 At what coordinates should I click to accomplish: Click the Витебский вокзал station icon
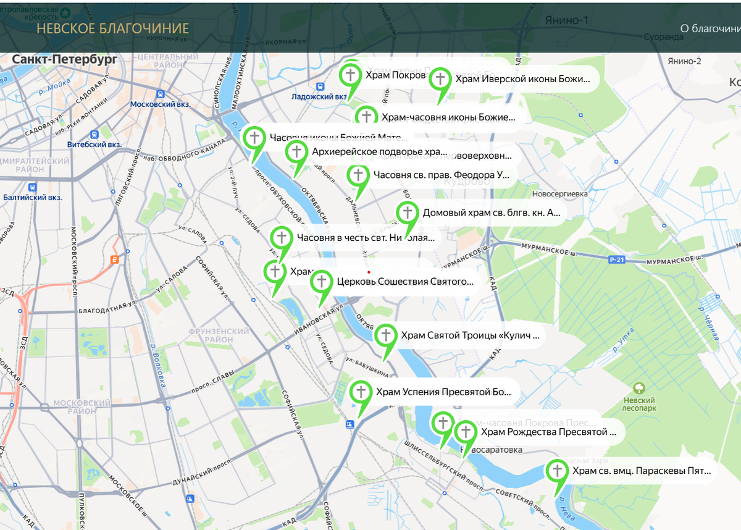coord(94,134)
